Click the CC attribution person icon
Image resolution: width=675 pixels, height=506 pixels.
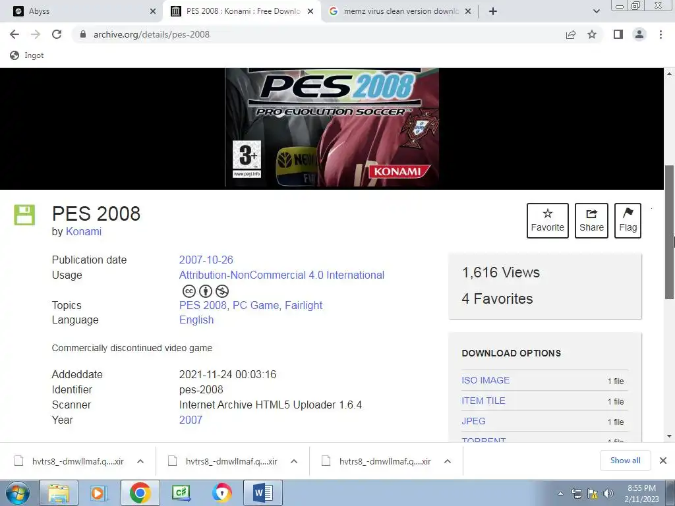pyautogui.click(x=206, y=291)
